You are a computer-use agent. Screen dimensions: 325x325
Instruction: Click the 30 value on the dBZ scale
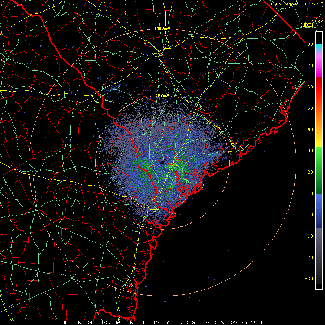point(310,151)
